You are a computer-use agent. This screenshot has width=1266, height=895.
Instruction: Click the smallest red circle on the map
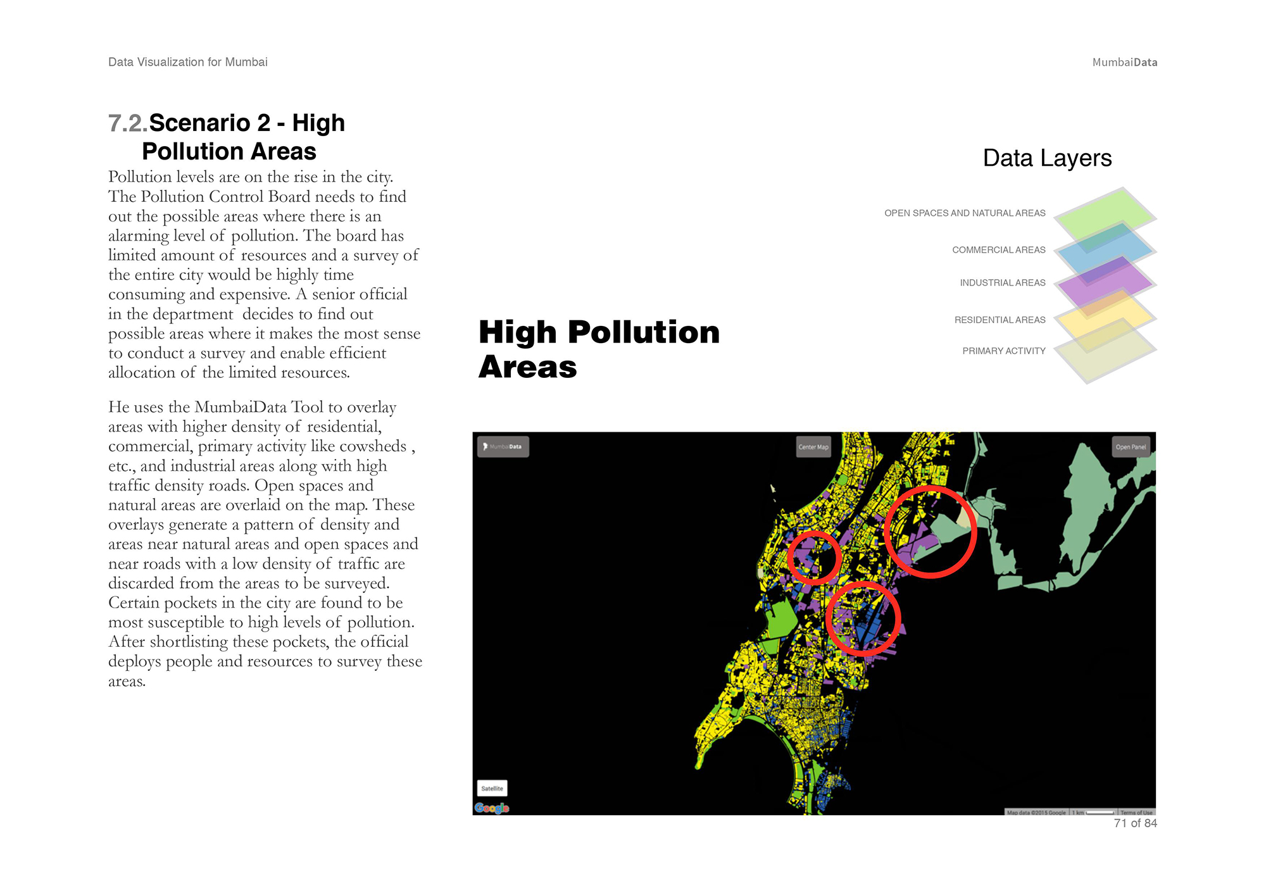815,557
